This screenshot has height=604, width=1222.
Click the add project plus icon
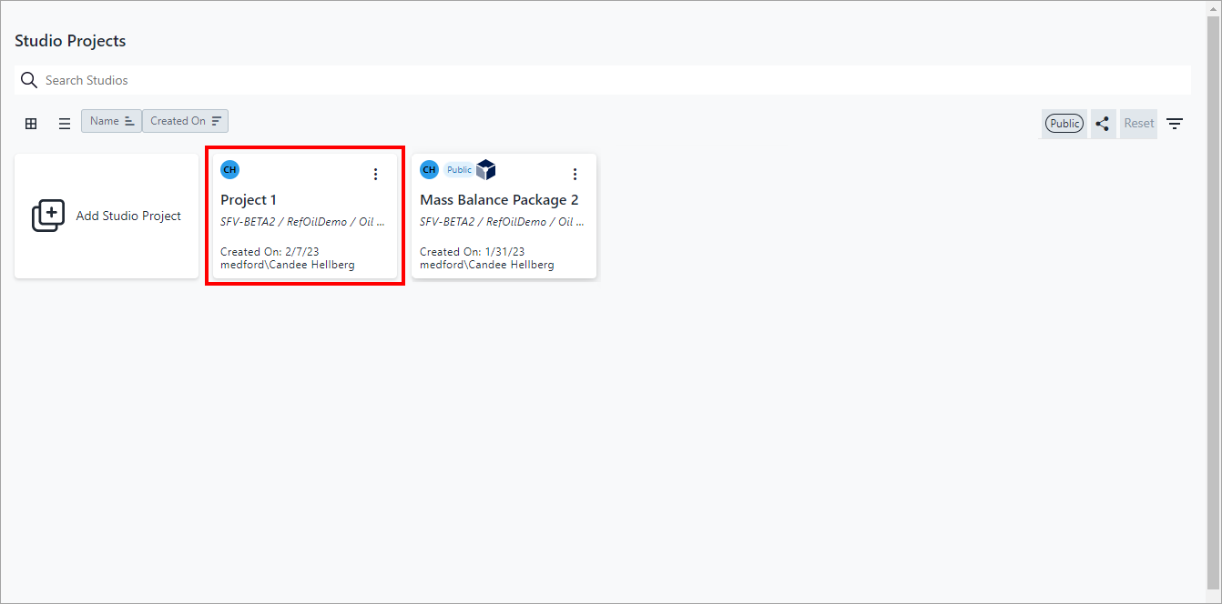(x=48, y=216)
